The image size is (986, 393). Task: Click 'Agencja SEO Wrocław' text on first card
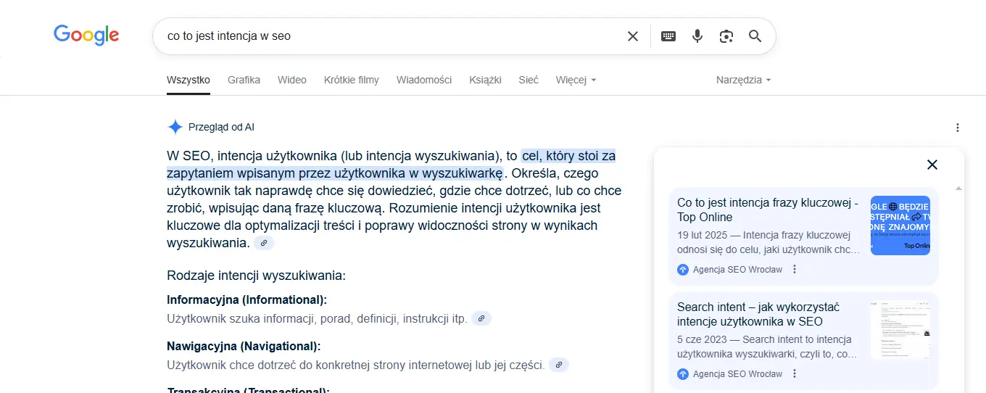coord(737,270)
